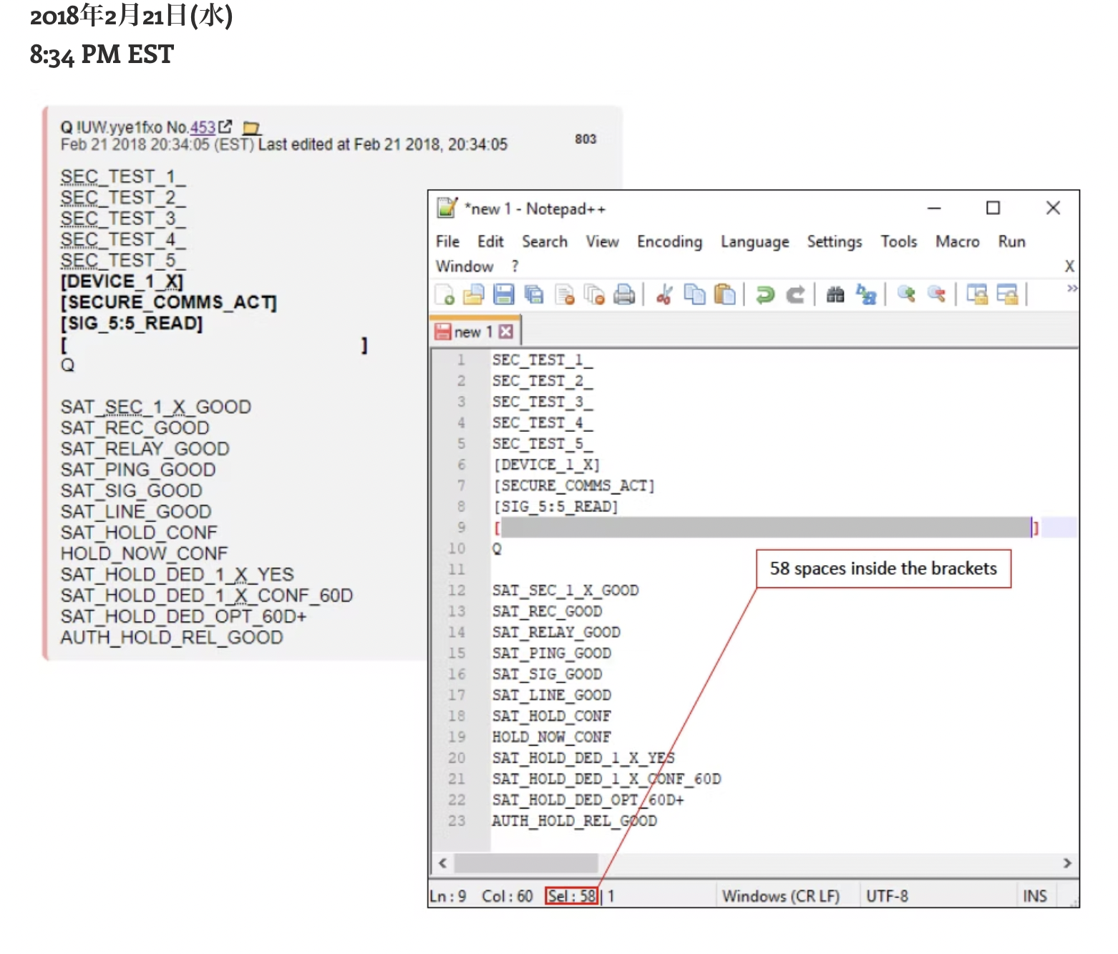Open the Settings menu

[835, 242]
